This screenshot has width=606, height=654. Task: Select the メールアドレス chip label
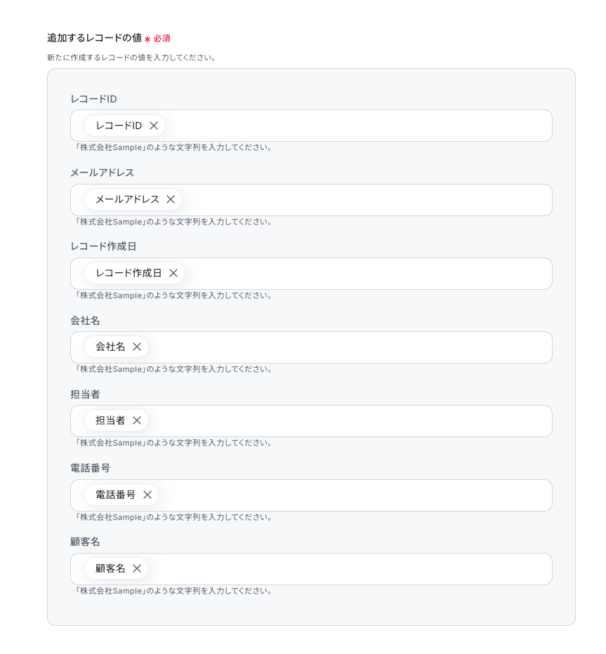coord(127,199)
